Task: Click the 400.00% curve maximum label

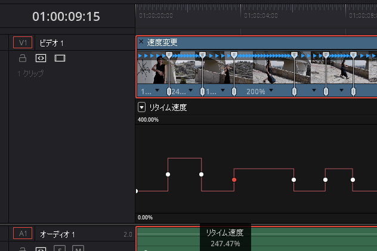Action: pyautogui.click(x=148, y=120)
